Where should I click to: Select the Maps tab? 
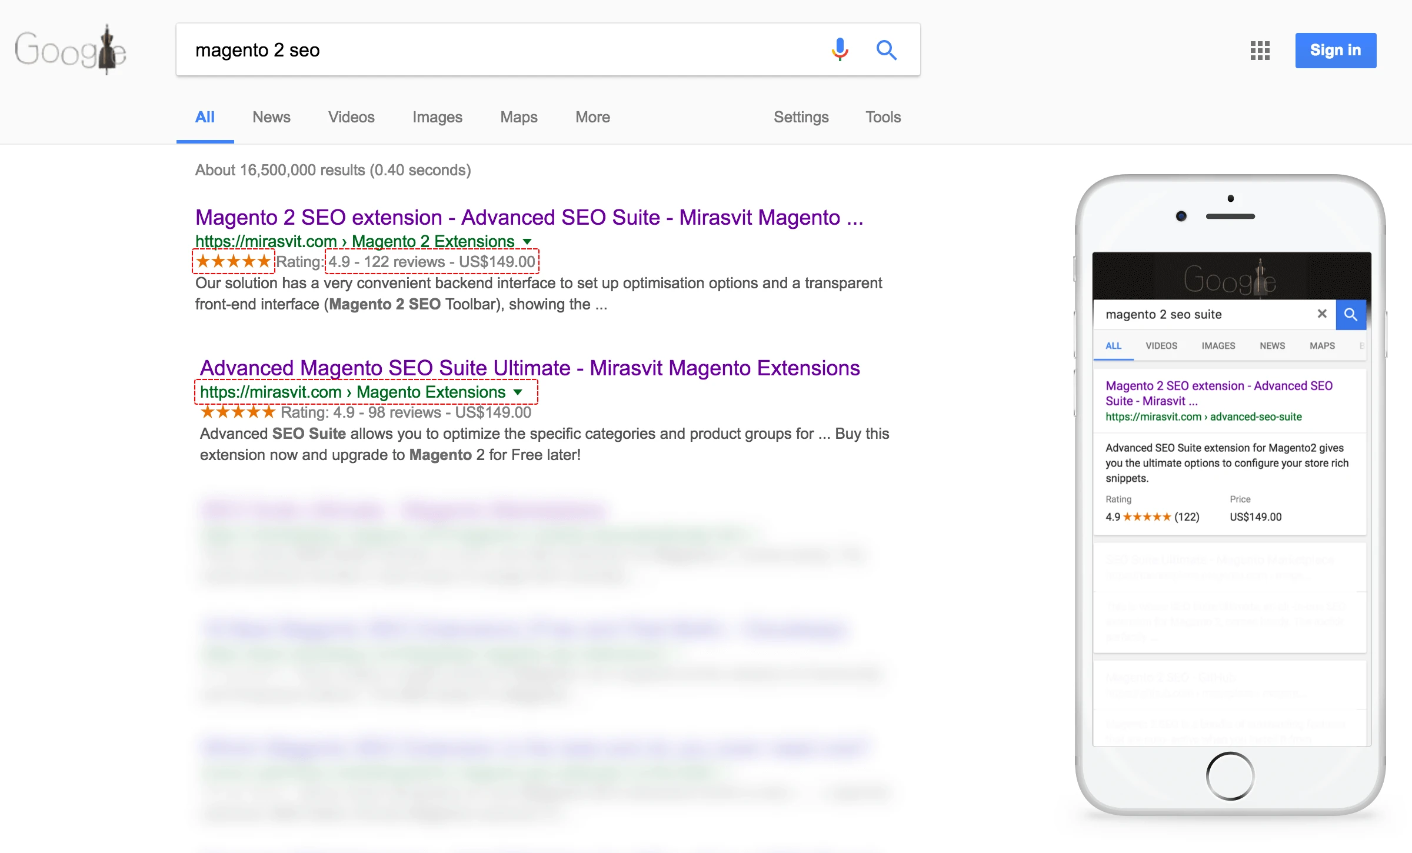click(518, 117)
